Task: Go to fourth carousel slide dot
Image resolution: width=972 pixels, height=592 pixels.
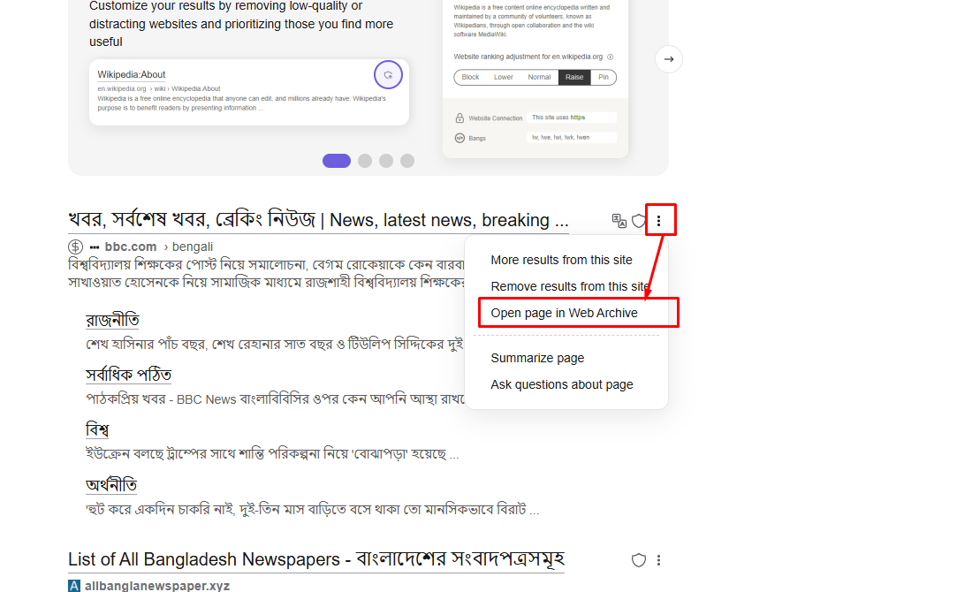Action: coord(407,161)
